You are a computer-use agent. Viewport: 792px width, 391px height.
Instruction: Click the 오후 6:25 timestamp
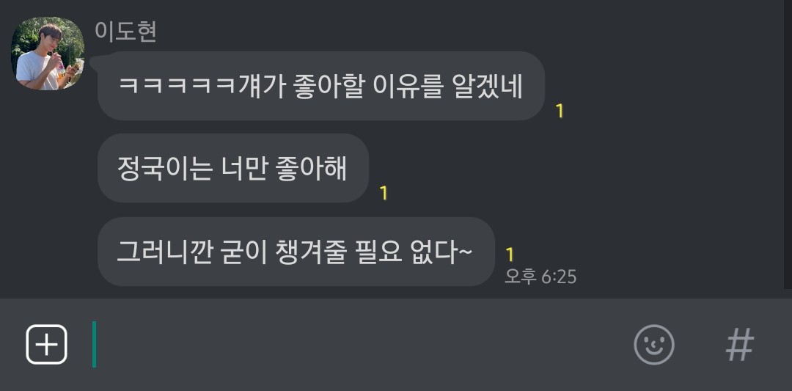540,277
